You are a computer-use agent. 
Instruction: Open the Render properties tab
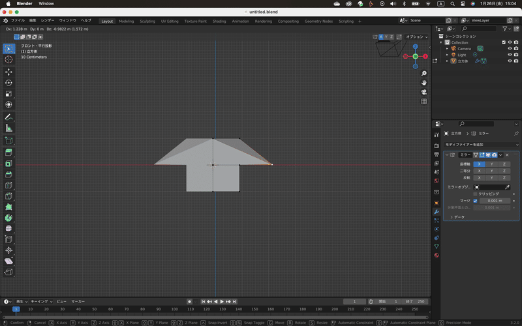(x=437, y=145)
